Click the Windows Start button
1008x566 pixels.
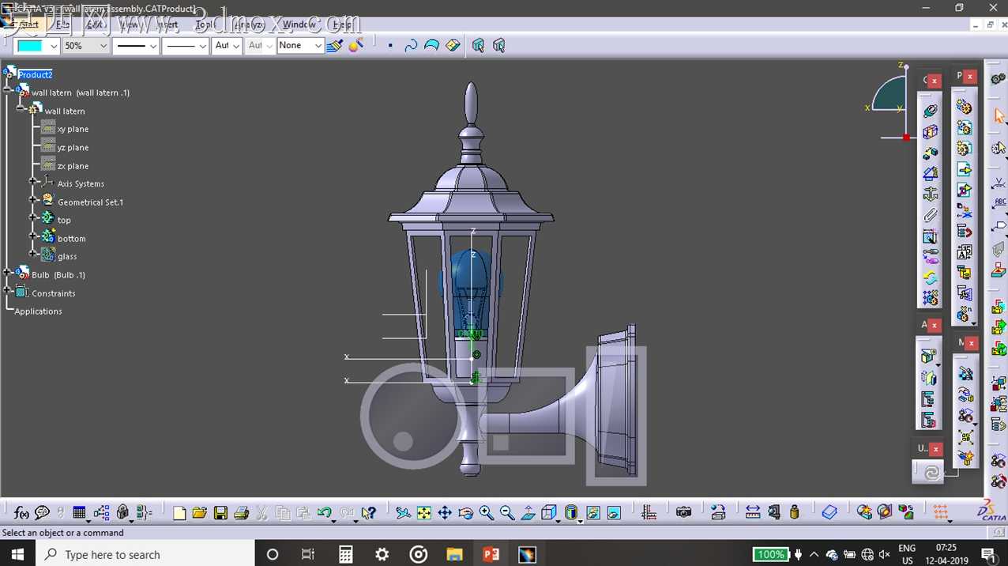coord(17,554)
